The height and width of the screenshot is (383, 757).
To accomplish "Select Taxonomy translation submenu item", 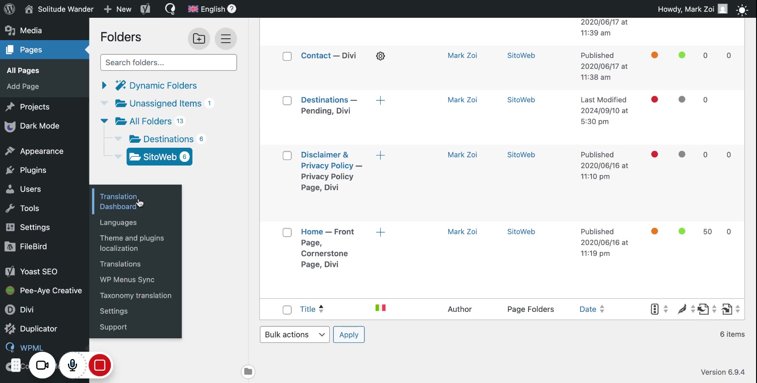I will (x=135, y=295).
